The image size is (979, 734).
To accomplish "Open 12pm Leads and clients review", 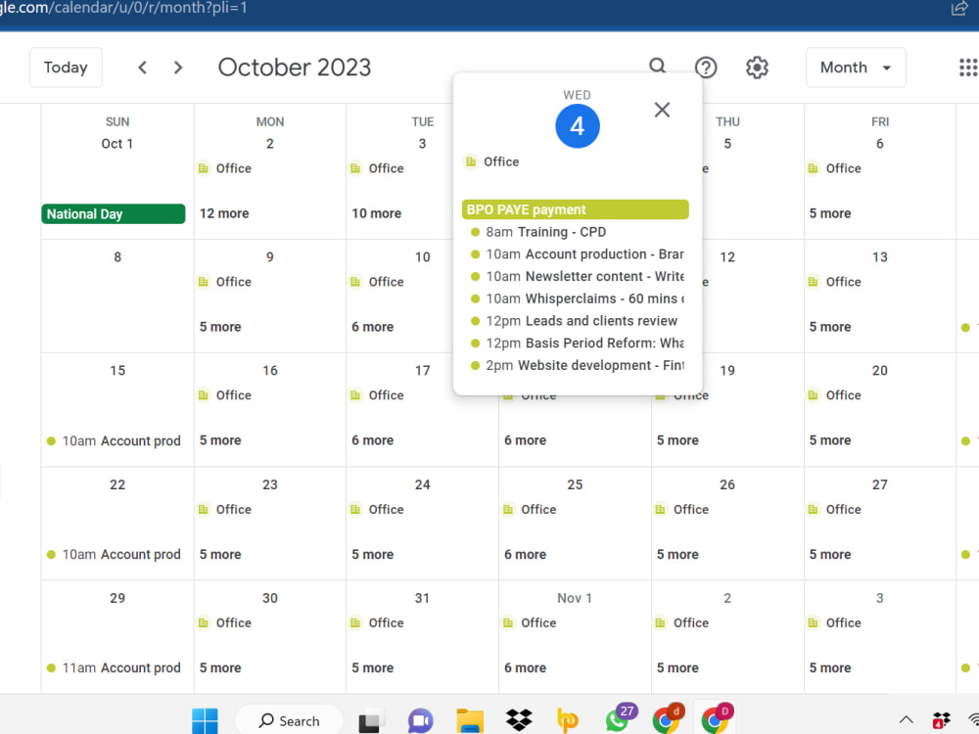I will [x=575, y=321].
